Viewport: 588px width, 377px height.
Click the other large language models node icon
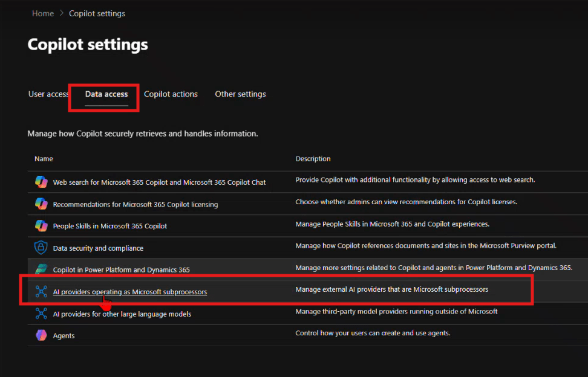pos(41,314)
